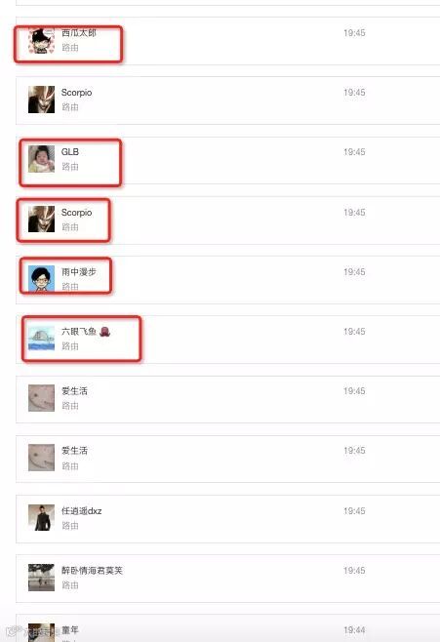Click 雨中漫步 cartoon boy avatar
Viewport: 440px width, 642px height.
click(x=41, y=278)
